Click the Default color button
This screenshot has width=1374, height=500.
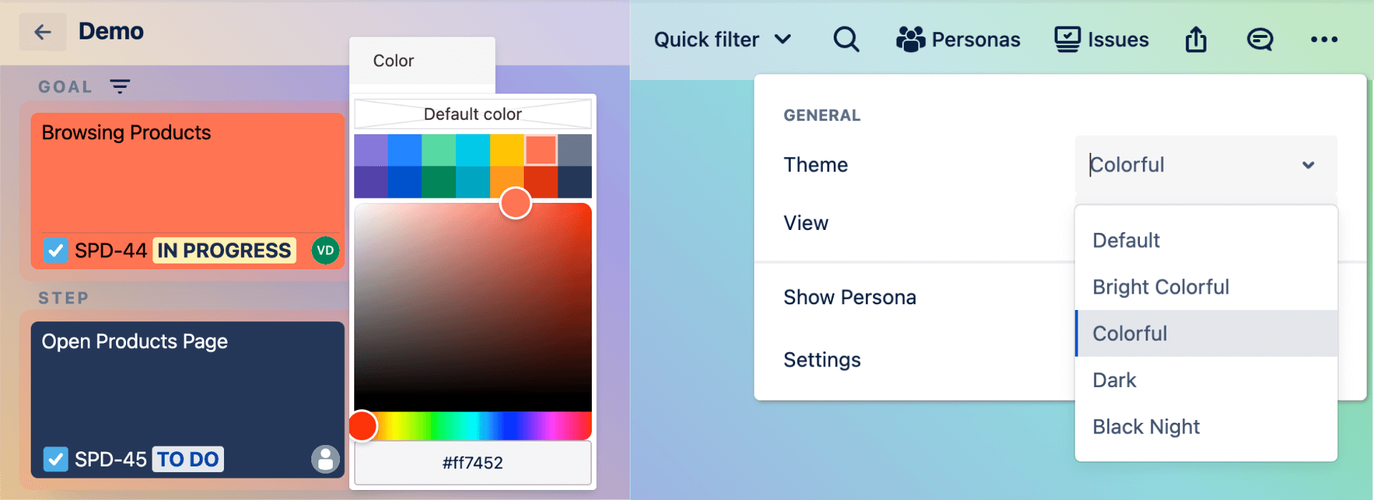coord(473,114)
